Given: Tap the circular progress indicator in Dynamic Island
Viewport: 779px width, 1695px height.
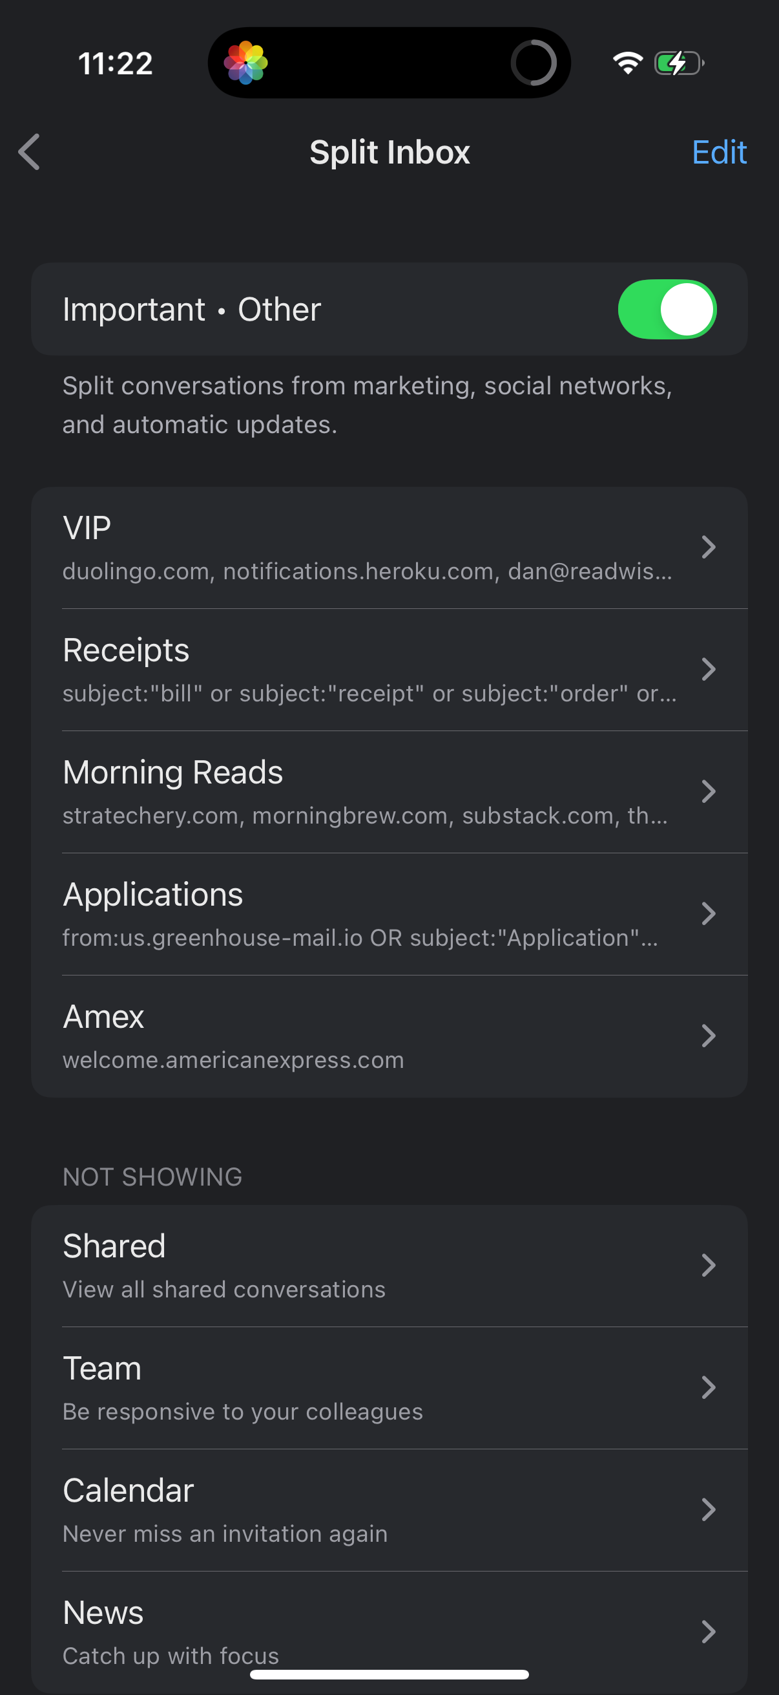Looking at the screenshot, I should click(533, 63).
